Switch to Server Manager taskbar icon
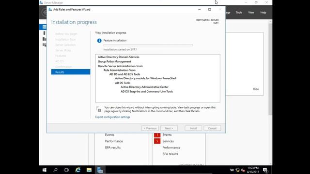 pyautogui.click(x=100, y=170)
